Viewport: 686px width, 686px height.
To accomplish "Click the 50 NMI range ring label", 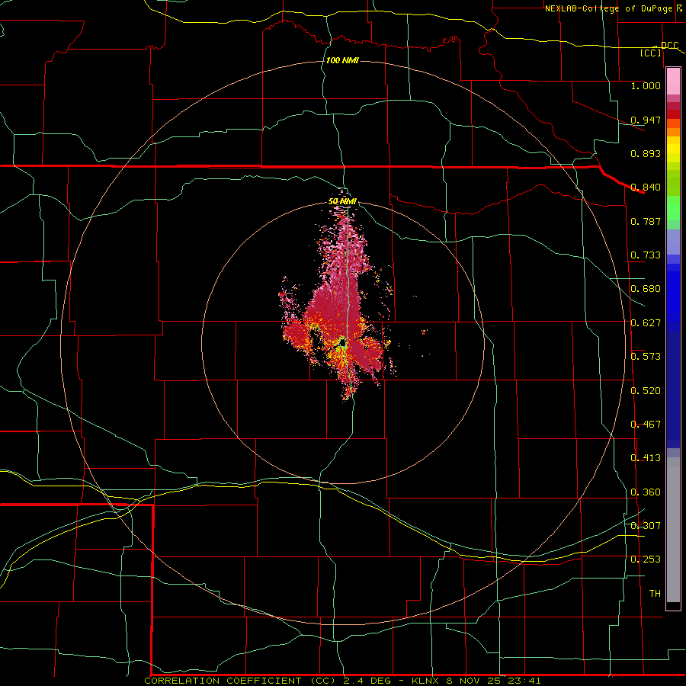I will point(342,201).
